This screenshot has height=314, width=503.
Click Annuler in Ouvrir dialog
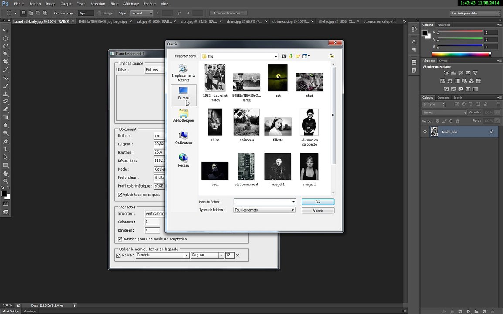coord(318,210)
